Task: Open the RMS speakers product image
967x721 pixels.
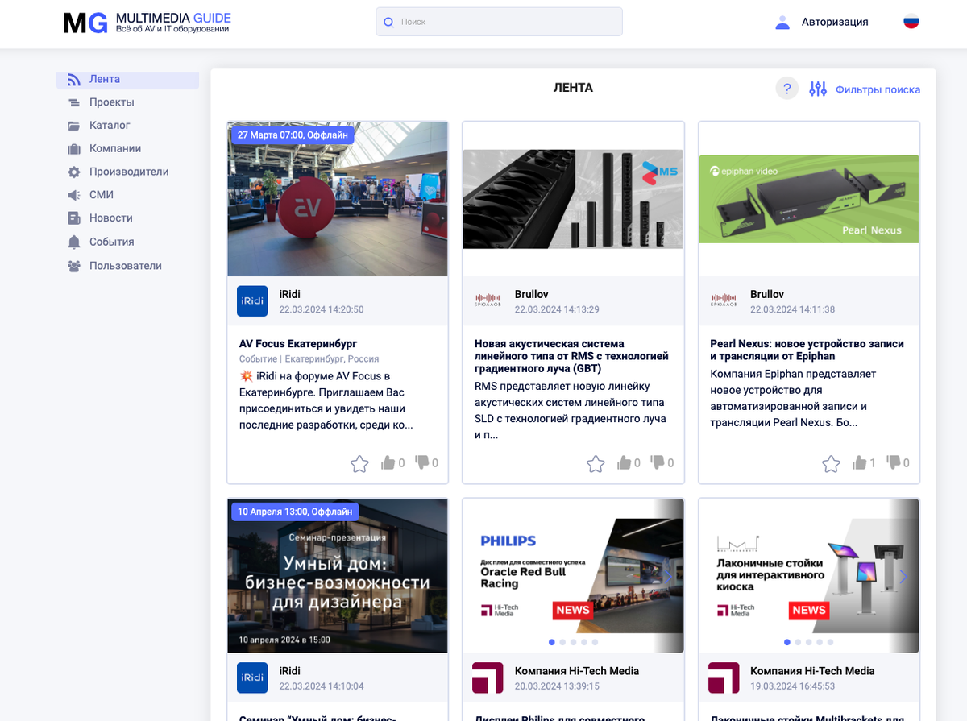Action: pyautogui.click(x=573, y=199)
